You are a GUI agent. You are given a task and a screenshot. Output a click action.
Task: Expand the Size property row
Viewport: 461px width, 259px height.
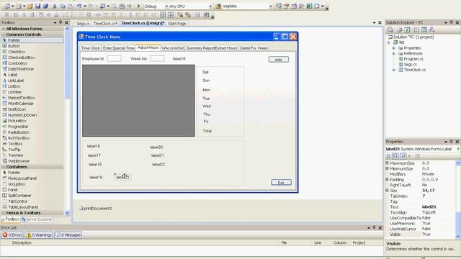(388, 191)
